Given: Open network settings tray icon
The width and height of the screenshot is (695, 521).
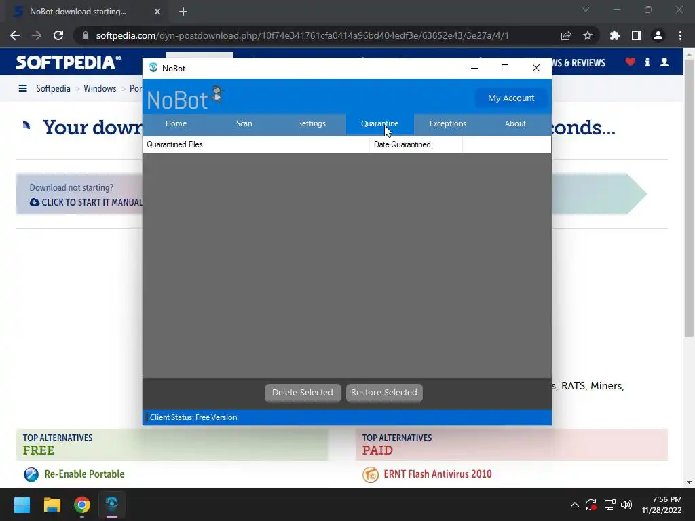Looking at the screenshot, I should pos(610,505).
